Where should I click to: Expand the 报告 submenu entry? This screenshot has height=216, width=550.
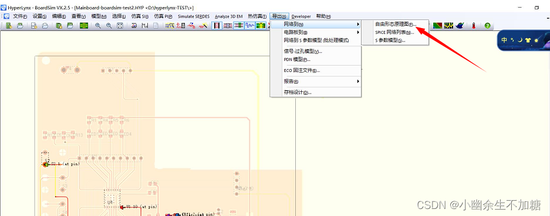(x=315, y=81)
